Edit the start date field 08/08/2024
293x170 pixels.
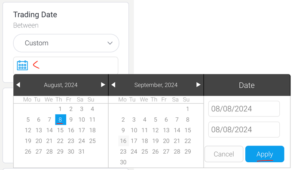(244, 109)
